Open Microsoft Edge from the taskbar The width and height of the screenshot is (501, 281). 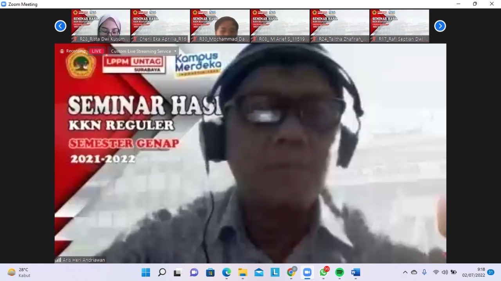pos(227,272)
